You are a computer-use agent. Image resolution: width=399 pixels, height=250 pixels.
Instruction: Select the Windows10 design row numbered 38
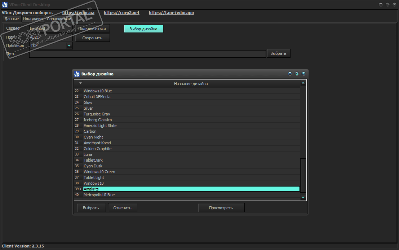[187, 183]
